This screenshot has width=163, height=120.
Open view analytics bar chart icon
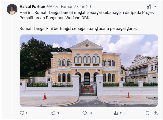click(116, 113)
